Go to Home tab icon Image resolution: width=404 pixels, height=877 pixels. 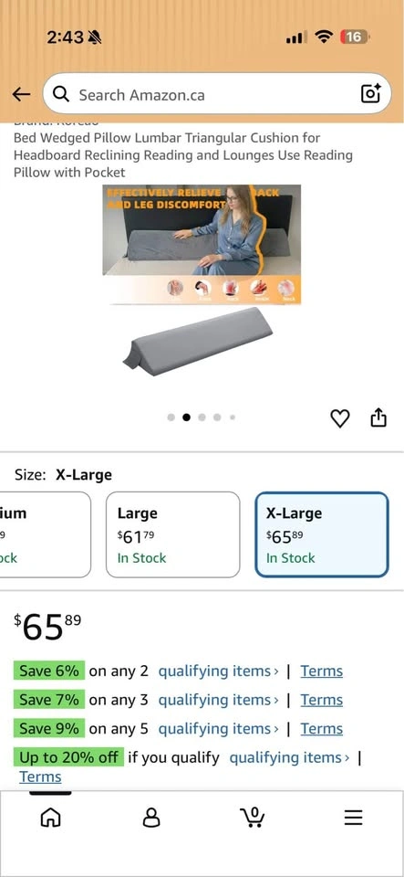pos(51,818)
